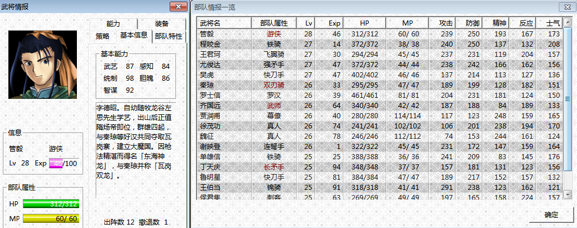This screenshot has height=228, width=577.
Task: Click the pink Exp progress bar
Action: [x=55, y=163]
